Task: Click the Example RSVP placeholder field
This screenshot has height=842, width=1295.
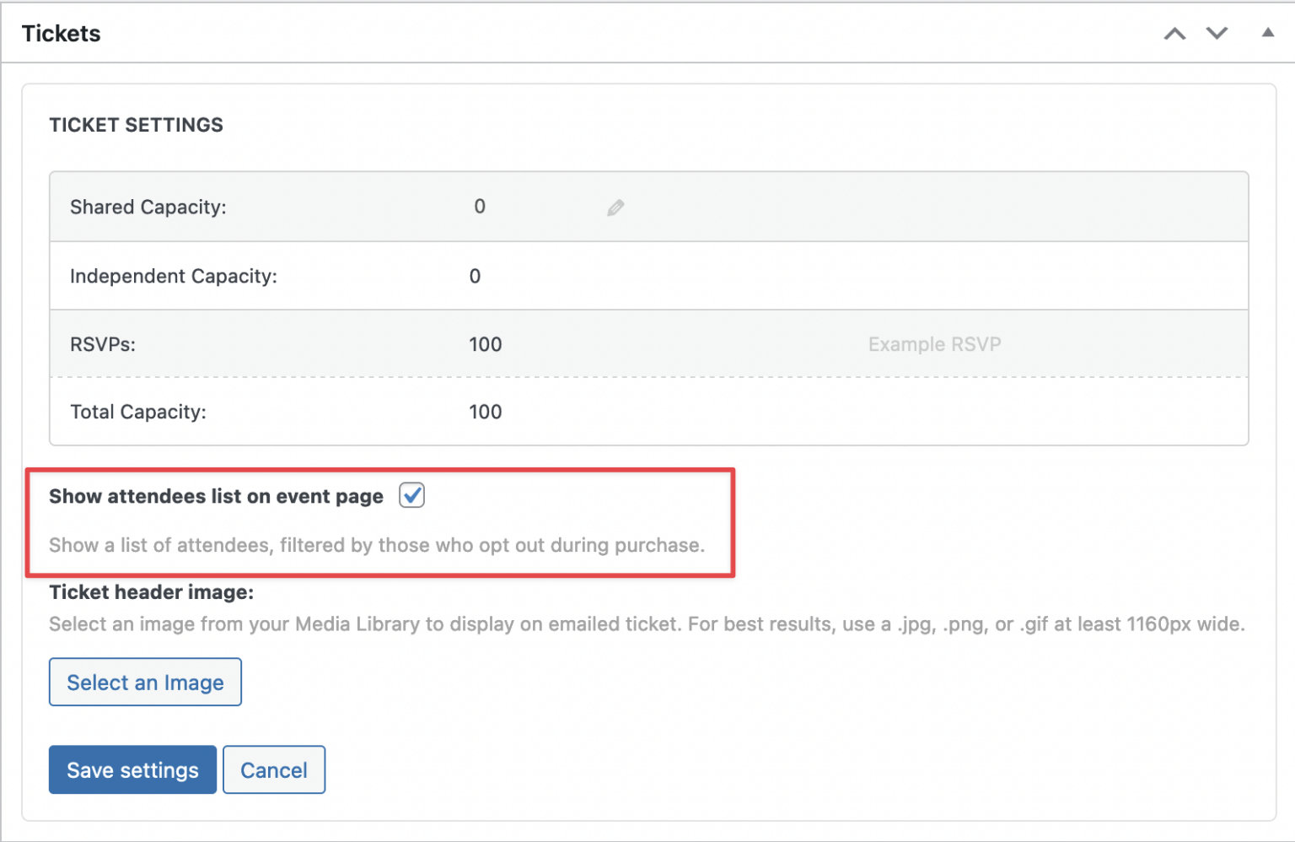Action: coord(933,344)
